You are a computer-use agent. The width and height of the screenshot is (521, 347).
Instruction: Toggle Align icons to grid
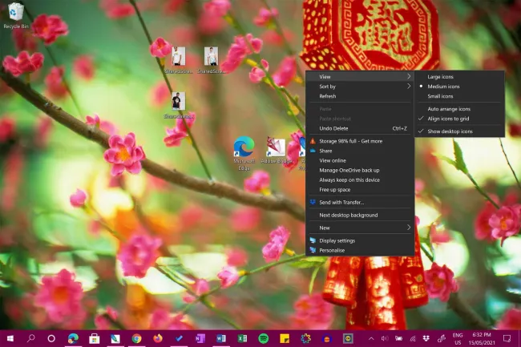[448, 119]
